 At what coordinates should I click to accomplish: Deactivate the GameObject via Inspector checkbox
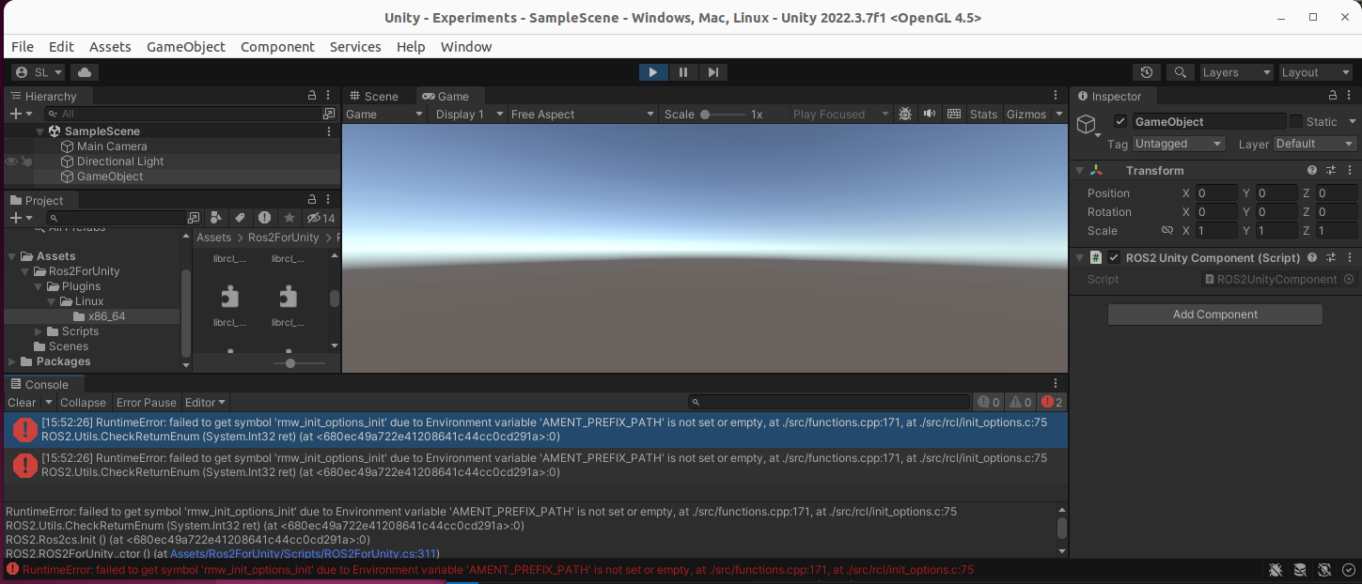(1121, 121)
